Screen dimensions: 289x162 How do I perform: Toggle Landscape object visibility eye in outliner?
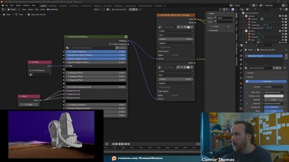[283, 25]
